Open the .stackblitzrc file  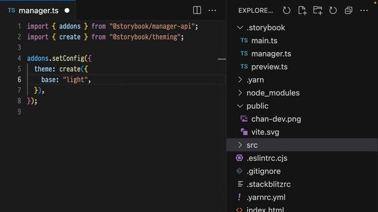(x=269, y=184)
